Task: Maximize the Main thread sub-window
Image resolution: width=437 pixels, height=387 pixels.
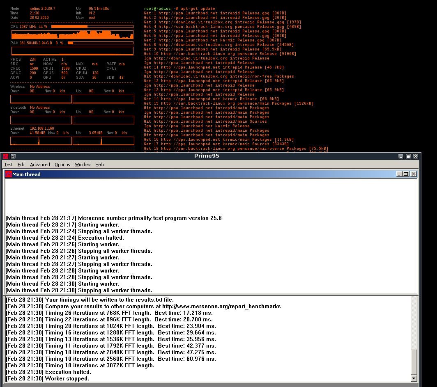Action: click(406, 174)
